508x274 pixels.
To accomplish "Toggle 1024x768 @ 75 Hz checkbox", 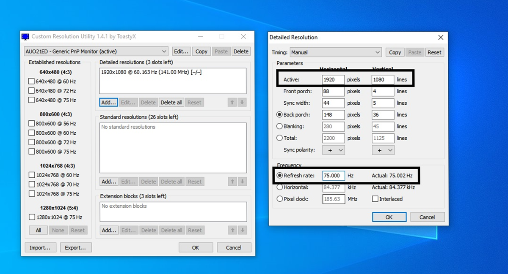I will click(x=31, y=194).
